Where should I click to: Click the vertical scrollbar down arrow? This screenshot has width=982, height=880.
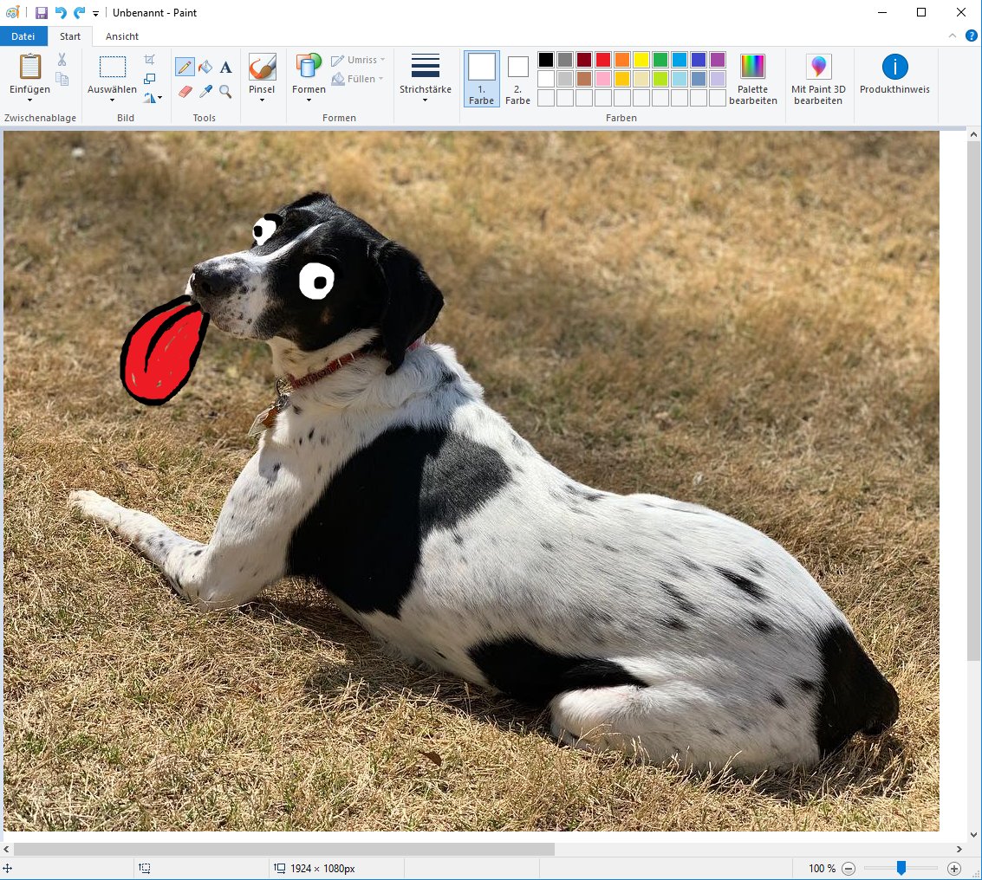click(x=973, y=834)
